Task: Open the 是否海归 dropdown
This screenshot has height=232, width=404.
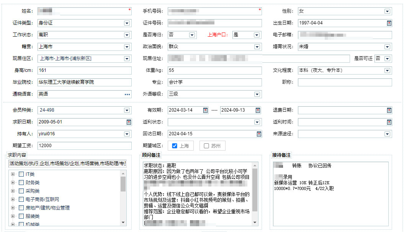Action: (x=192, y=35)
